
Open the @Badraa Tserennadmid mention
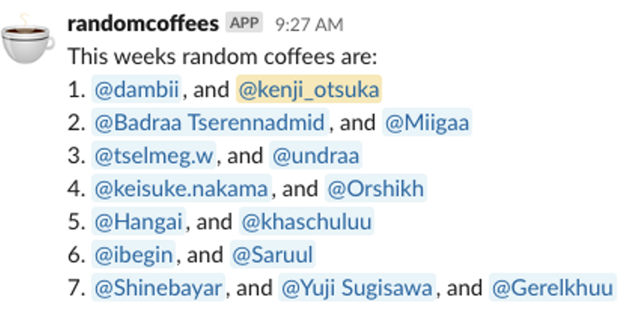pos(210,122)
